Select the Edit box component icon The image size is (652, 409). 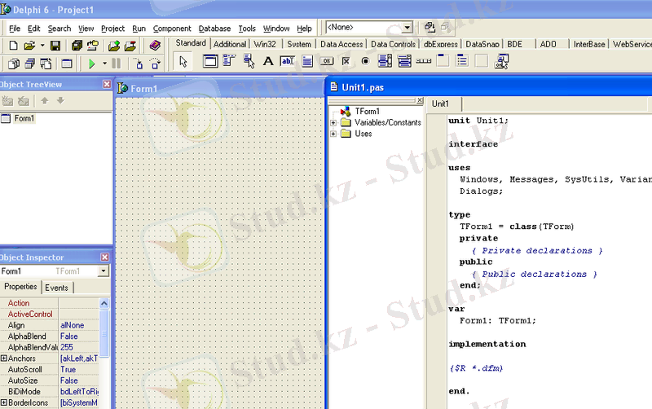(287, 61)
